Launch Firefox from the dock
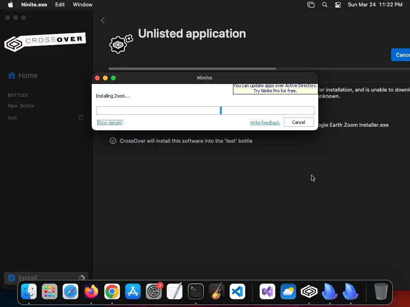 91,291
